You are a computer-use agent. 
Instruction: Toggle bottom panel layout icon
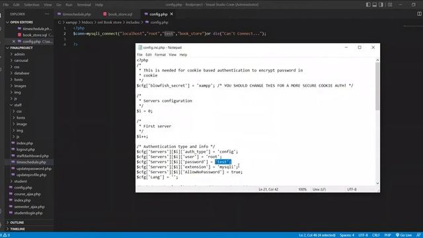pyautogui.click(x=375, y=5)
